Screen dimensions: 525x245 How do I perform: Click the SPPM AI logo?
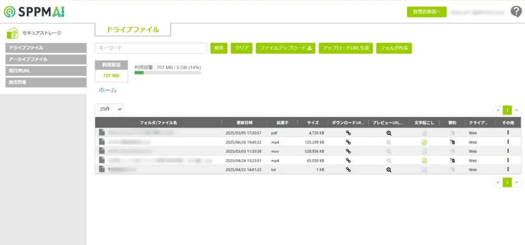point(34,12)
